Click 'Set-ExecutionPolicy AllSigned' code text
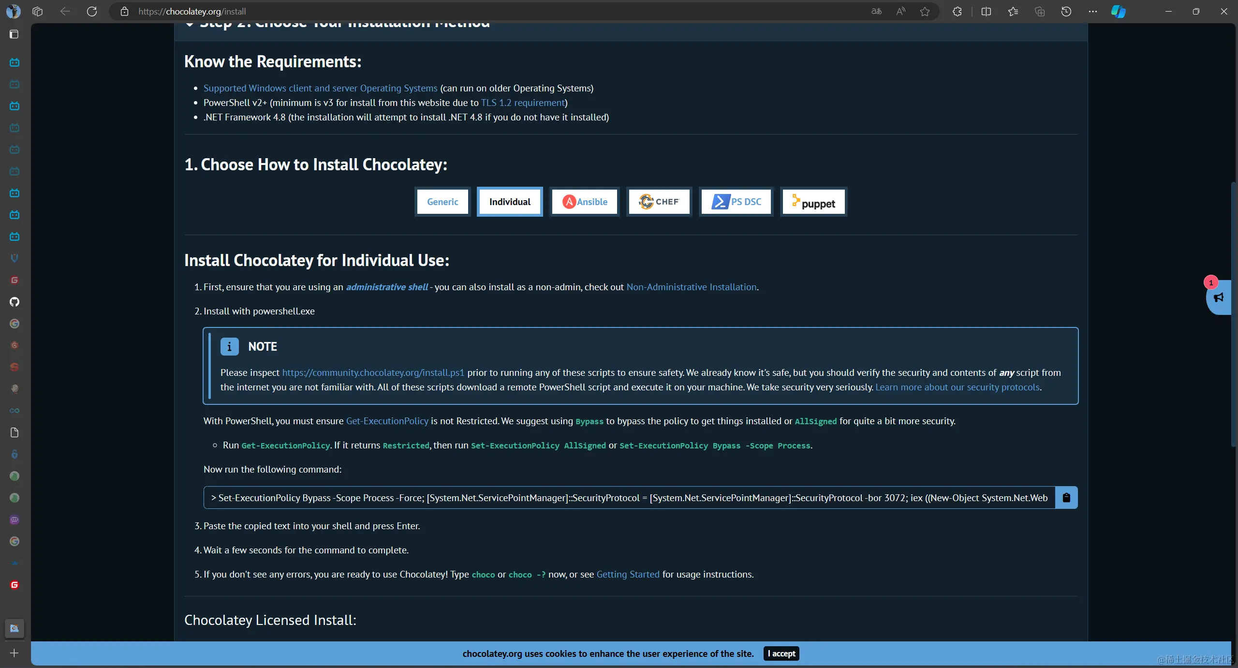This screenshot has height=668, width=1238. [x=538, y=445]
